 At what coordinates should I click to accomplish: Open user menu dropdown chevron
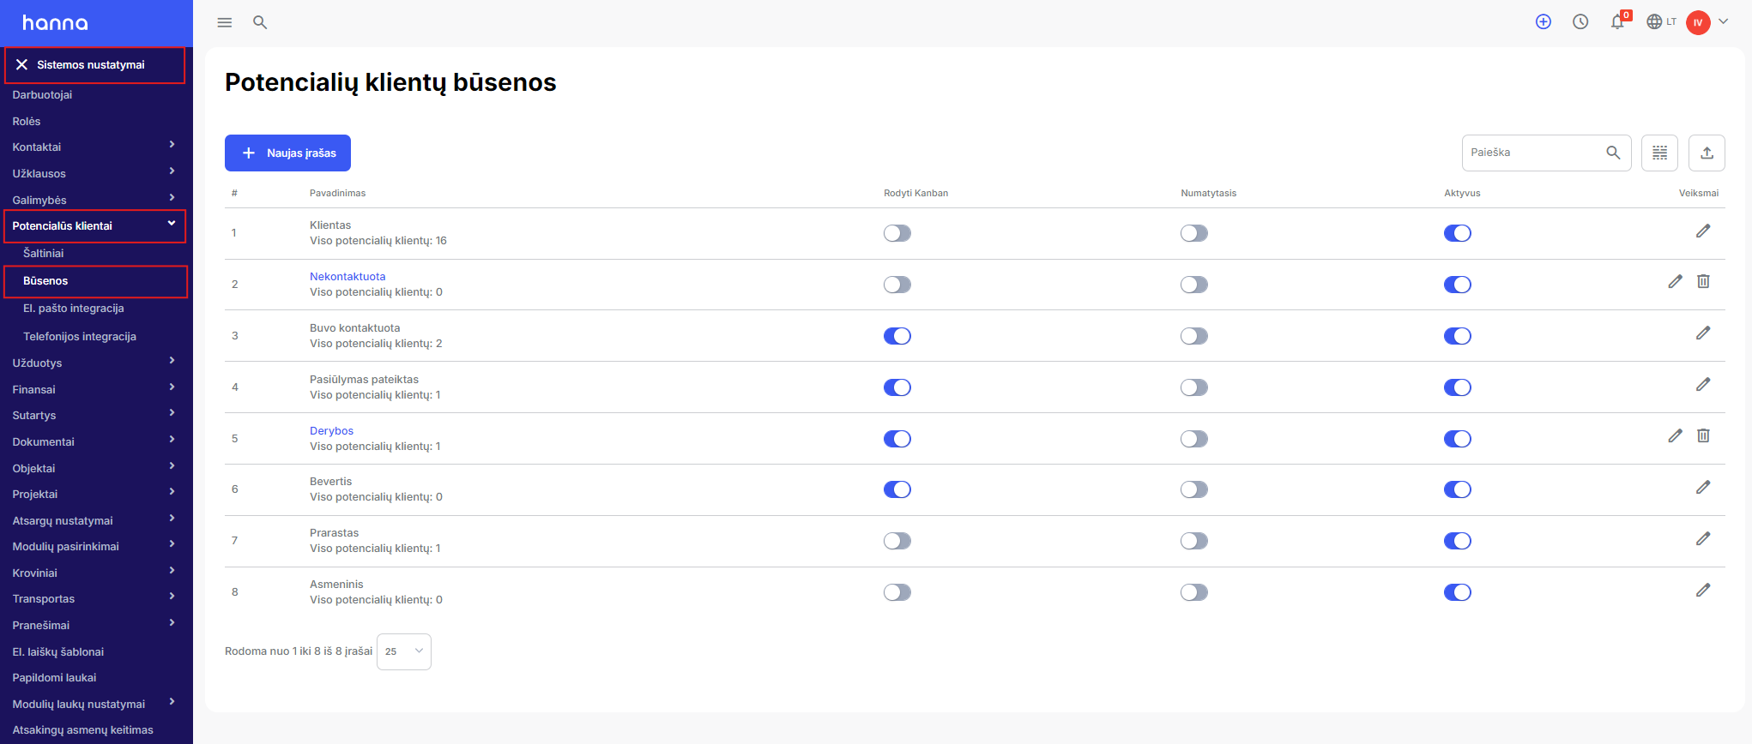[x=1724, y=22]
